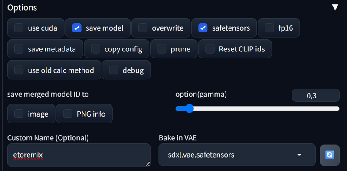Turn on the debug checkbox
The width and height of the screenshot is (347, 171).
coord(114,70)
